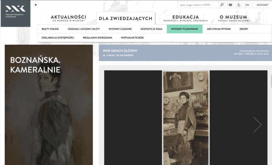
Task: Select the Wystawy Planowane highlighted item
Action: 185,29
